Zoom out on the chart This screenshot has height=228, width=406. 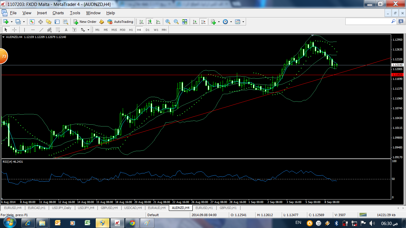[x=176, y=22]
